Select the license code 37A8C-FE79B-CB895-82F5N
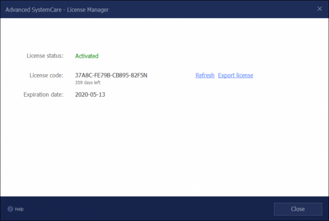The height and width of the screenshot is (221, 329). [x=111, y=75]
